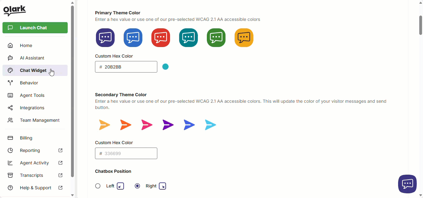Click the Launch Chat button

[x=35, y=28]
